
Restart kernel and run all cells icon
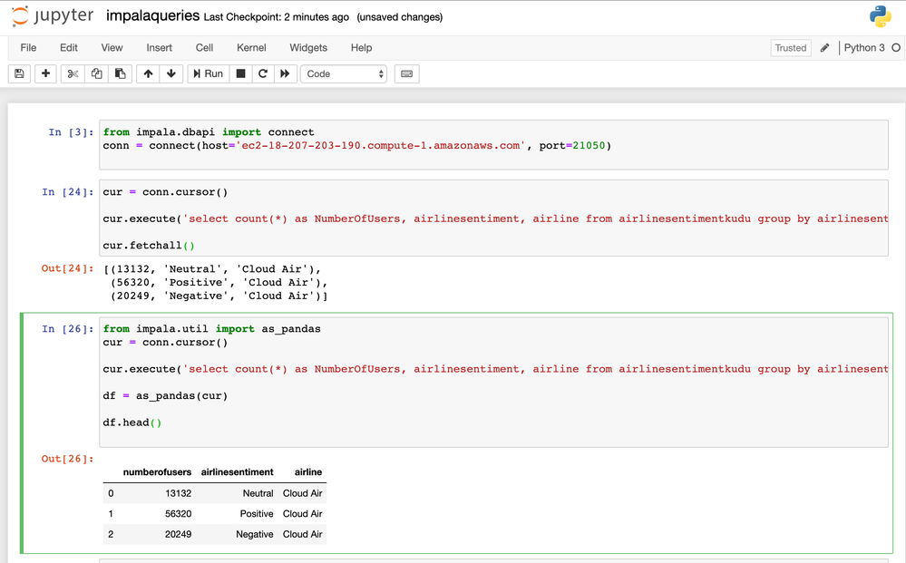pos(285,73)
